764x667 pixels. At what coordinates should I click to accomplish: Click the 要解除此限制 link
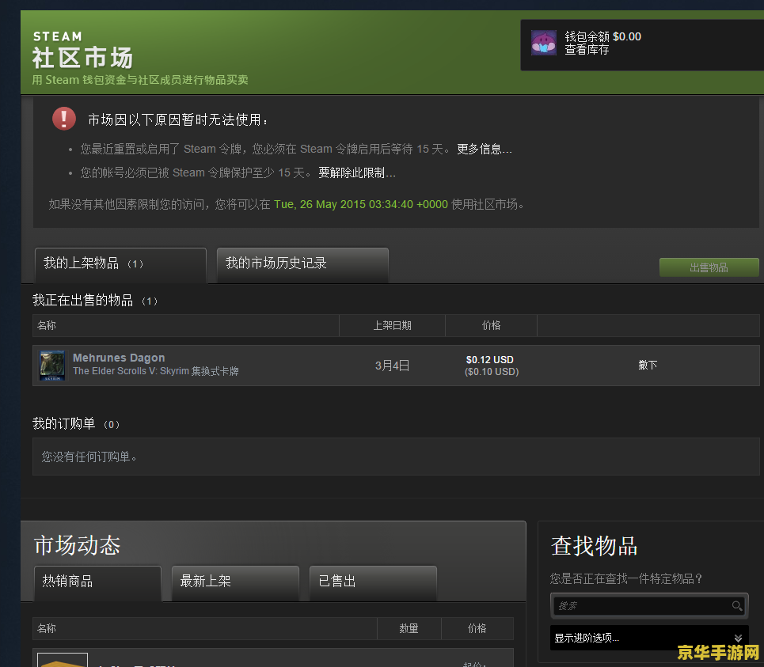point(356,172)
